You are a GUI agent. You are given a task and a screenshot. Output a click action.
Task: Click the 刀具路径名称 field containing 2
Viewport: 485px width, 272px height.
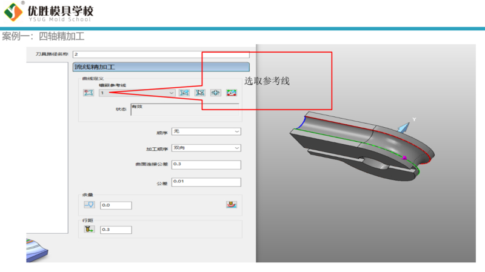[x=161, y=55]
